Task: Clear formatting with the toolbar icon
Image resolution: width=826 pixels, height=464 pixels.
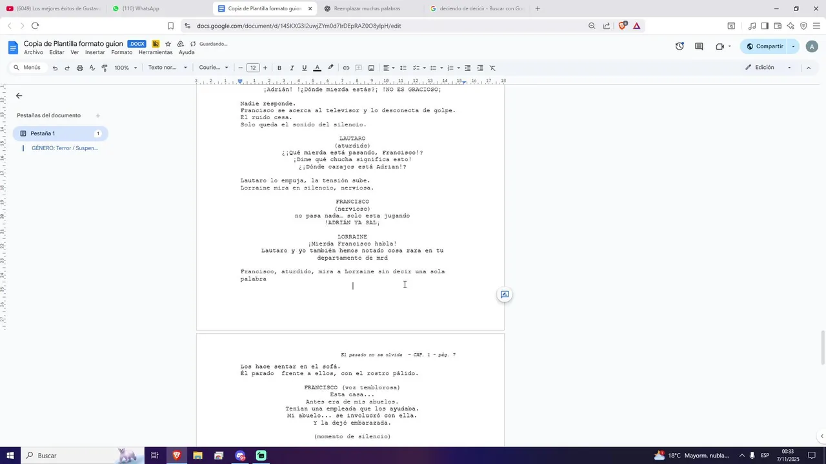Action: (x=492, y=68)
